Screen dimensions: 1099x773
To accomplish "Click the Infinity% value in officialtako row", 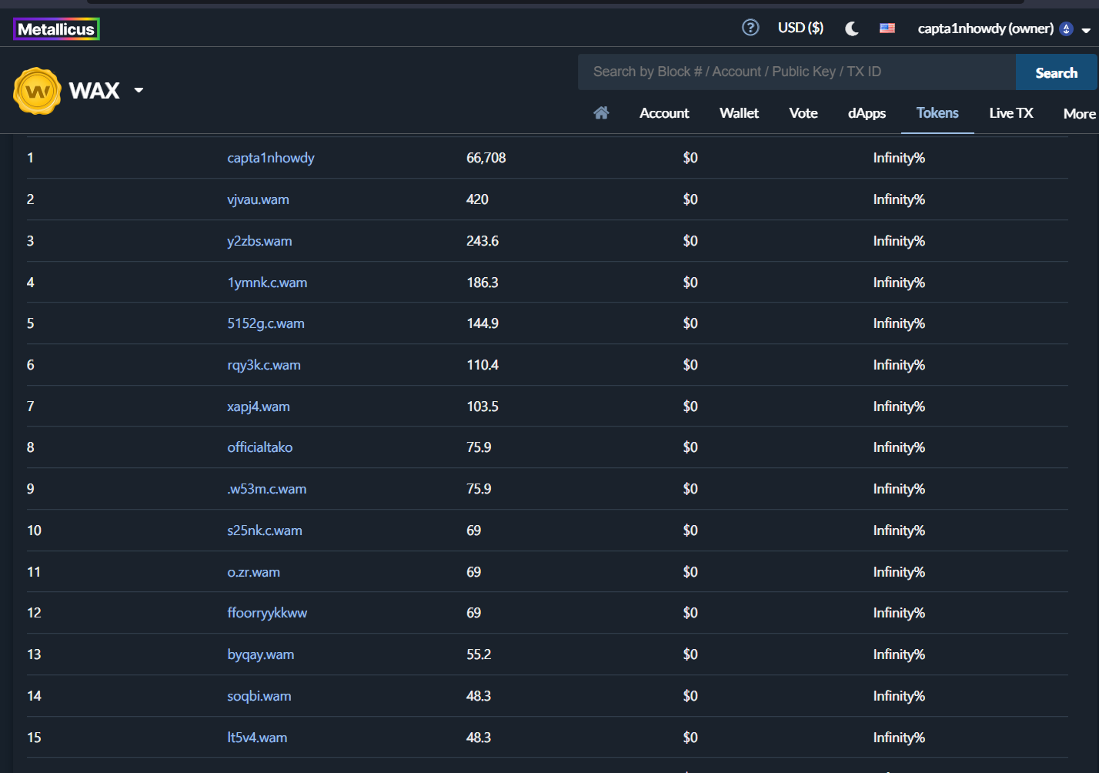I will pos(899,447).
